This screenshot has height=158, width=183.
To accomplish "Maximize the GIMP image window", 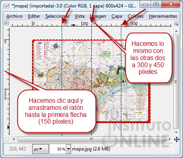I will click(x=156, y=4).
